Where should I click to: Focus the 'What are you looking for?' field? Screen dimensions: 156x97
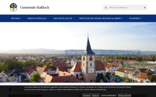coord(125,8)
